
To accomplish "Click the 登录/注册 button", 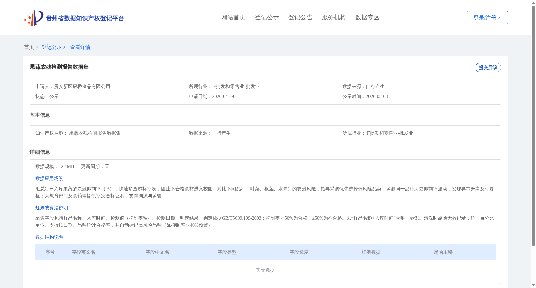I will (x=487, y=18).
